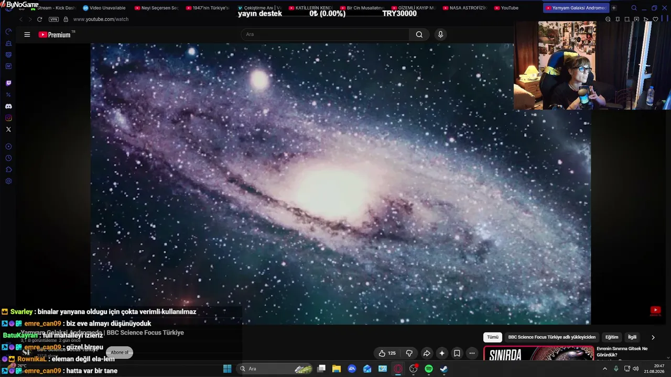
Task: Click the heart bookmark icon in address bar
Action: (x=655, y=19)
